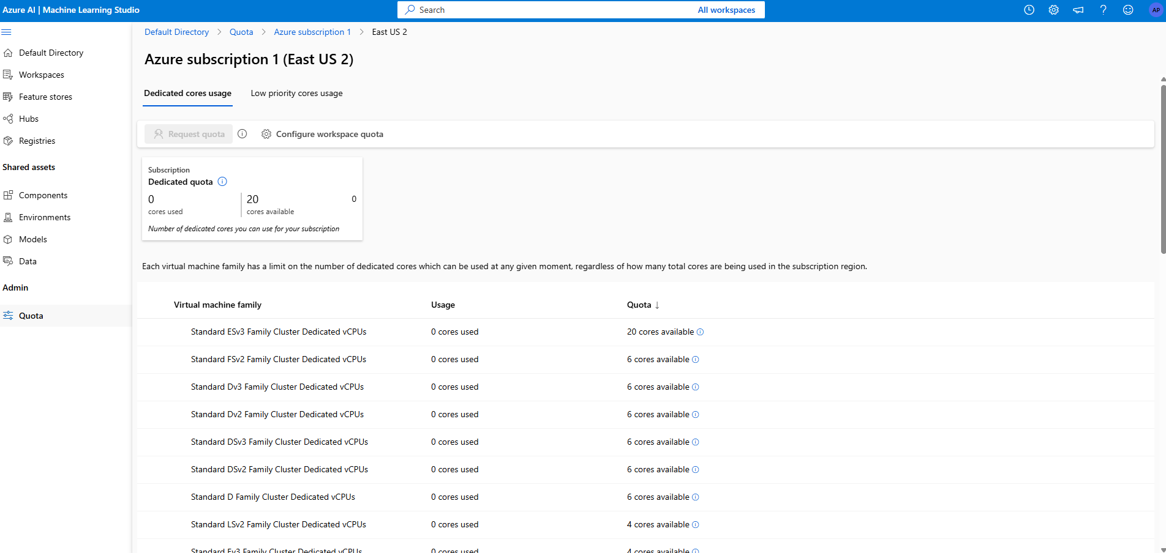Open Hubs in the sidebar

tap(28, 119)
